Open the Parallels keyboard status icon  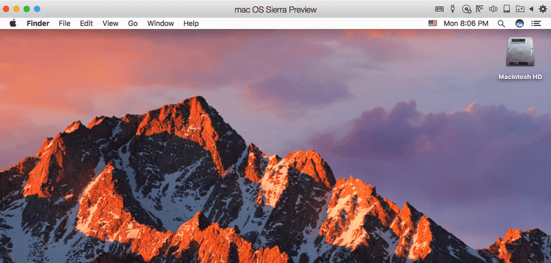[x=439, y=9]
